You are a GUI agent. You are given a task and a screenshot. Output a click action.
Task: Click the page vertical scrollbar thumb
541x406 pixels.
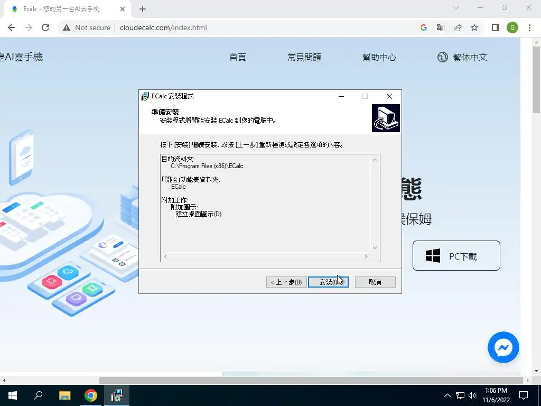click(x=537, y=79)
